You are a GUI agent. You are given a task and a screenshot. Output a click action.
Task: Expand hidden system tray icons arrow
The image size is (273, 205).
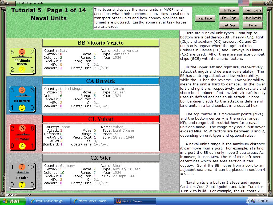point(248,201)
